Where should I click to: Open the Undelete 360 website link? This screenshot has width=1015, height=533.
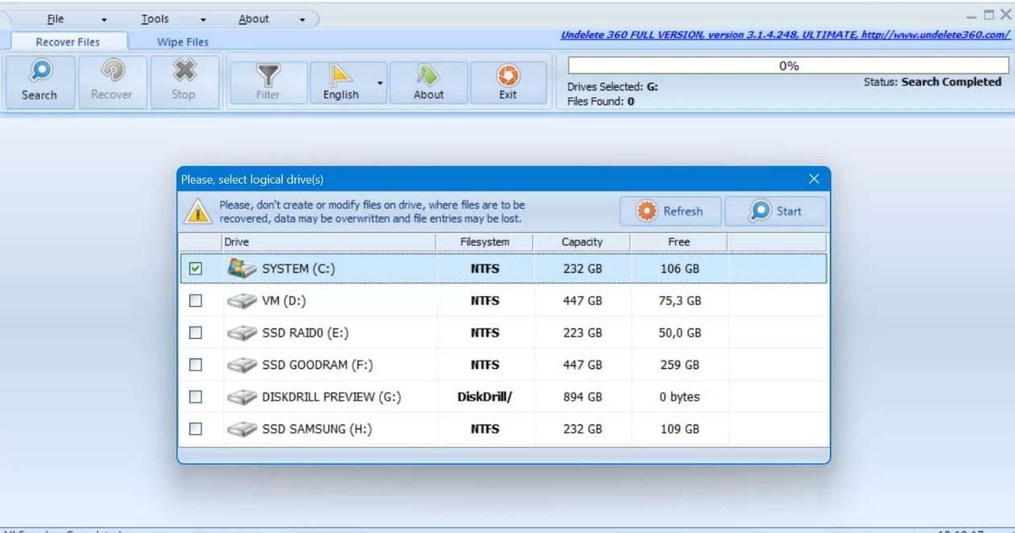pyautogui.click(x=785, y=35)
